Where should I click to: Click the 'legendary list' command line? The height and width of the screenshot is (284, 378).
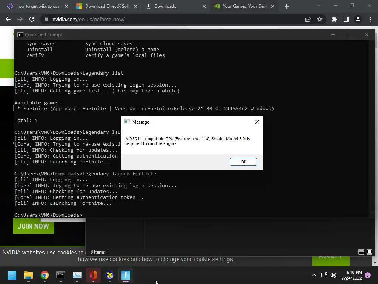[x=69, y=73]
